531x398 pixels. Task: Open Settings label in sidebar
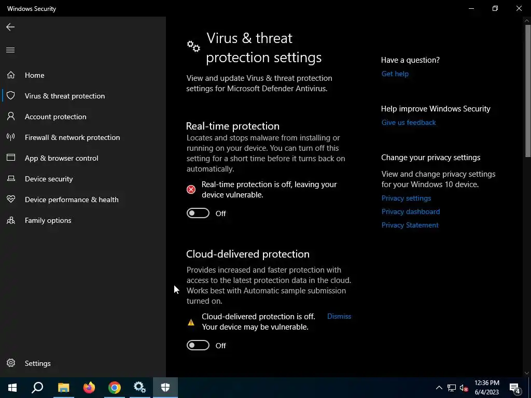pyautogui.click(x=37, y=363)
